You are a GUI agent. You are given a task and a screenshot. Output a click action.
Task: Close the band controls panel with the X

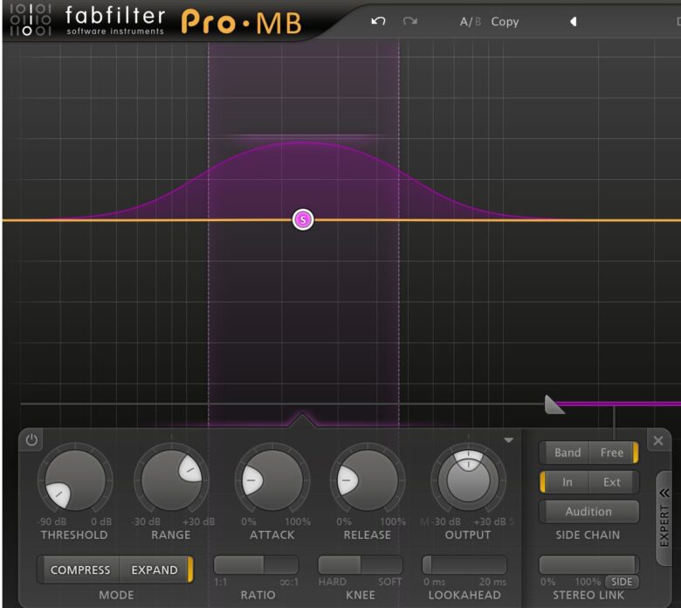pyautogui.click(x=658, y=440)
